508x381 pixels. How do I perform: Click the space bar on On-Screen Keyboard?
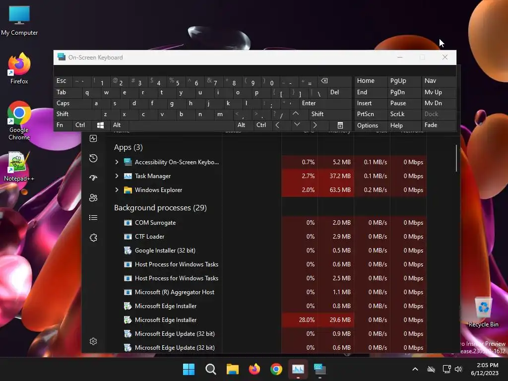(x=182, y=125)
